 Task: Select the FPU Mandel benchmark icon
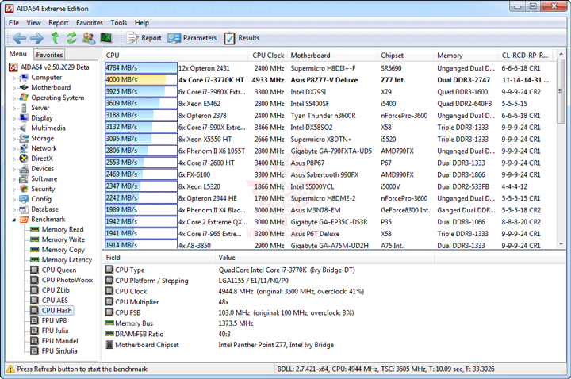pyautogui.click(x=35, y=341)
